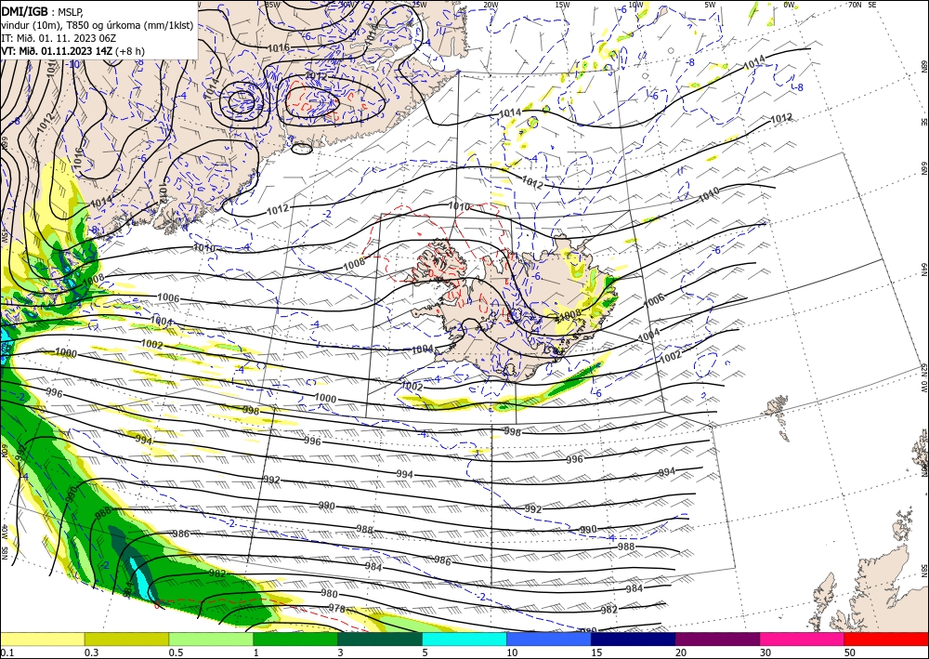Select the red 50 mm legend swatch
Viewport: 929px width, 659px height.
click(886, 639)
